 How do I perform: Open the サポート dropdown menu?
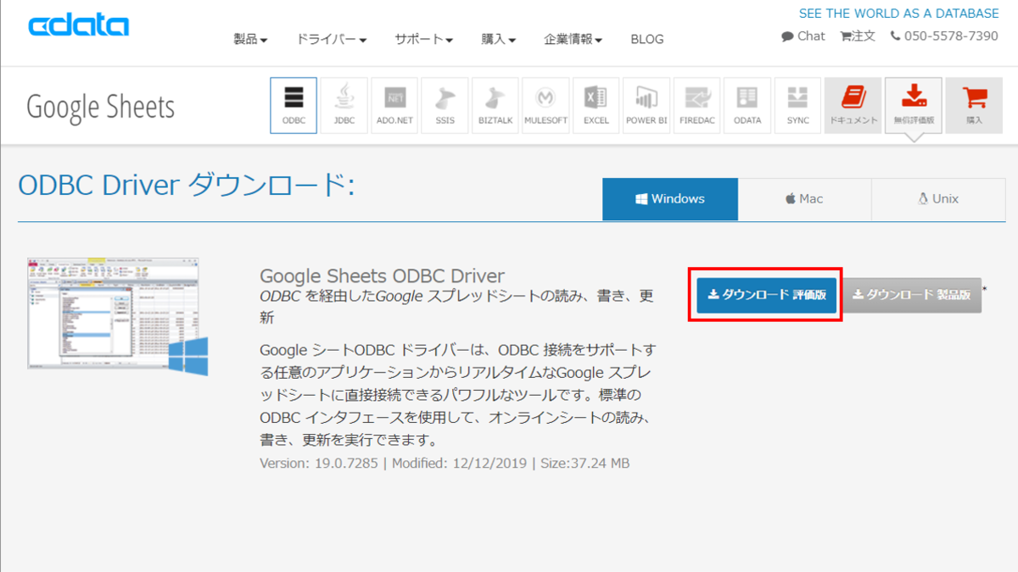pyautogui.click(x=423, y=39)
